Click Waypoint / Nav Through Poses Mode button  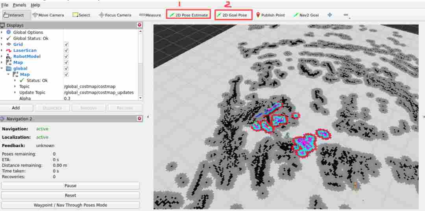click(70, 205)
